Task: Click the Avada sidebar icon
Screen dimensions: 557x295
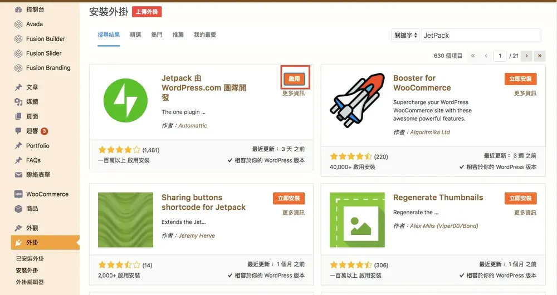Action: point(18,24)
